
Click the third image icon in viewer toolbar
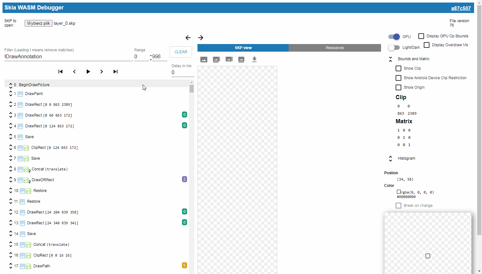coord(229,59)
